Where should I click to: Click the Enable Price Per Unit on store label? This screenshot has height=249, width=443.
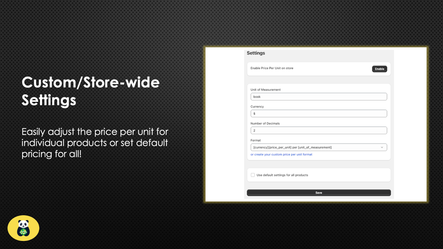point(272,68)
